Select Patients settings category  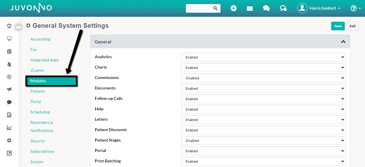[x=38, y=91]
